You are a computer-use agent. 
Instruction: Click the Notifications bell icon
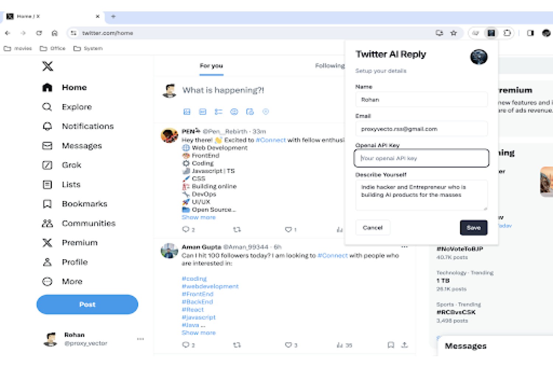[47, 126]
